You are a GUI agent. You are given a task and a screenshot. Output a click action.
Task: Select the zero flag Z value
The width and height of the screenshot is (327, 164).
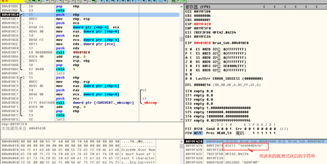click(x=191, y=62)
